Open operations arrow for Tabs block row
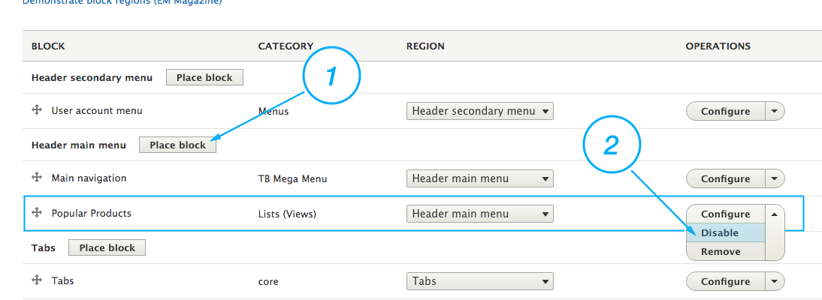 point(775,281)
